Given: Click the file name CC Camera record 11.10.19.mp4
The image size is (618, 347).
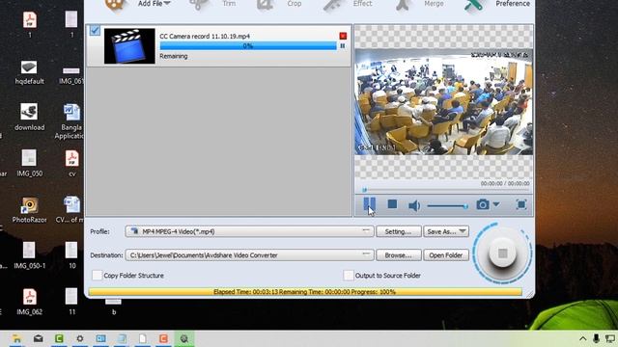Looking at the screenshot, I should (205, 37).
